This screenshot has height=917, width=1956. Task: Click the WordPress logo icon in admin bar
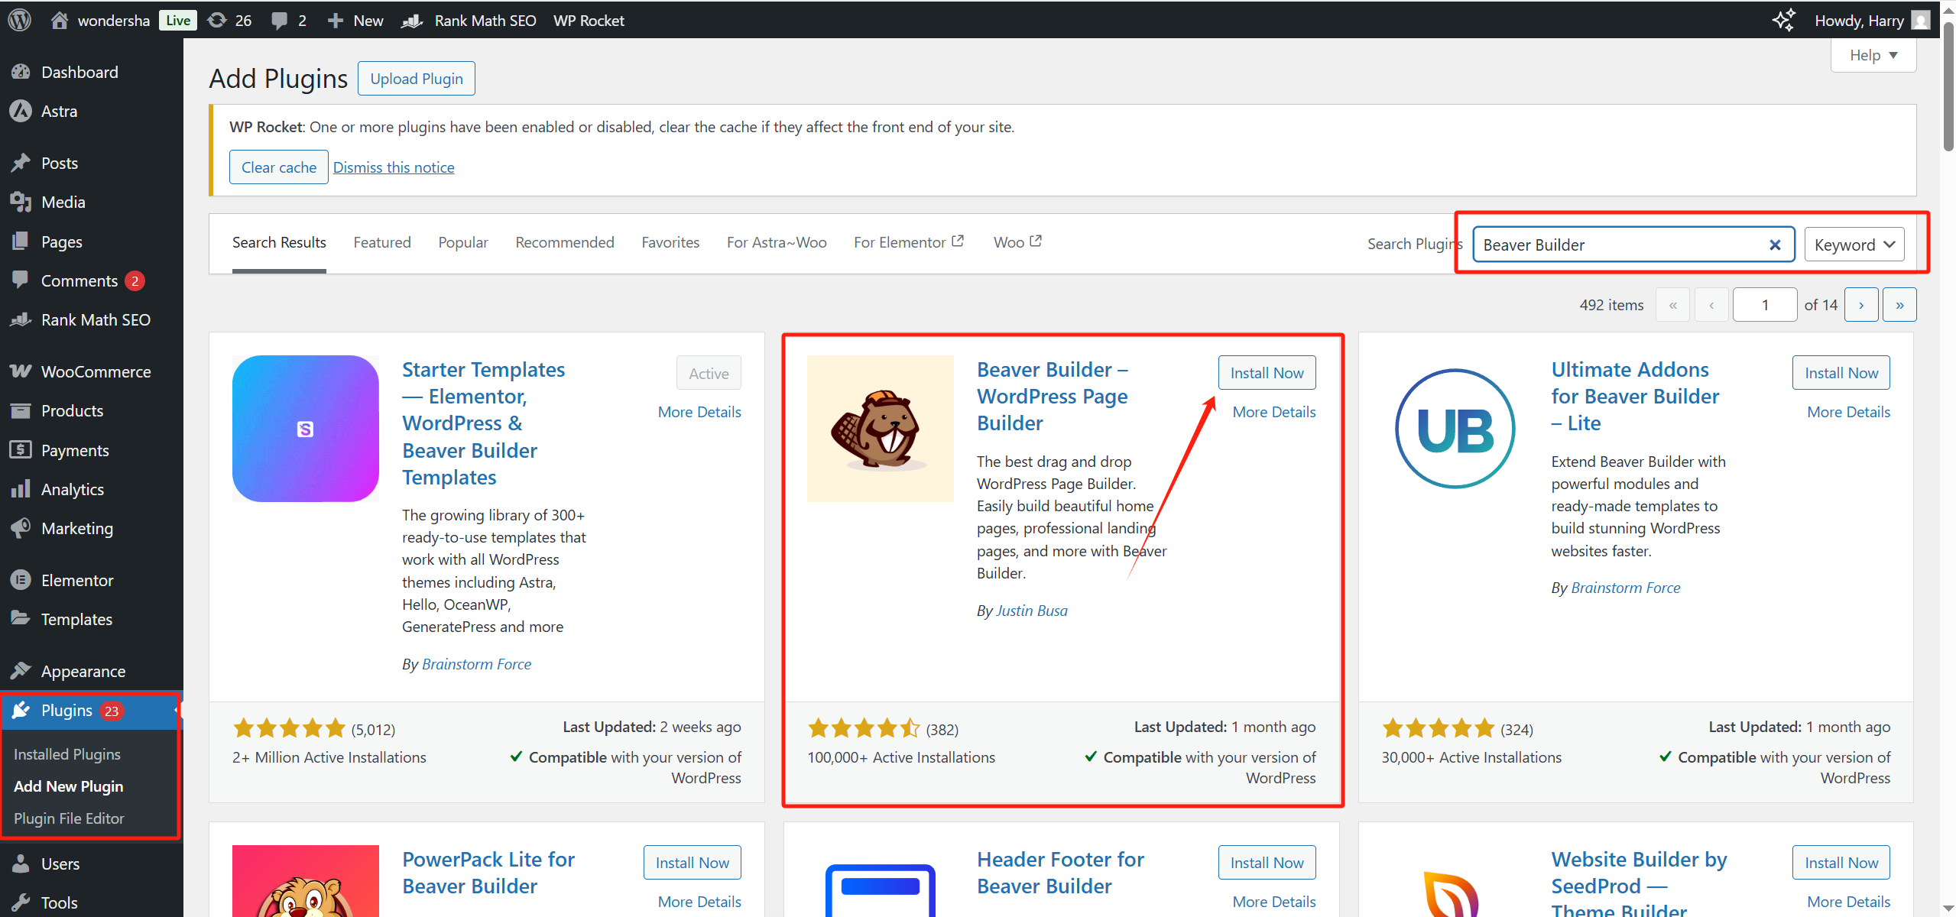point(20,20)
